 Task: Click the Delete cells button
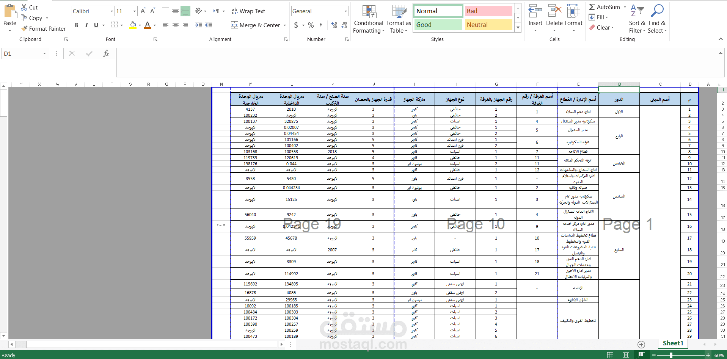coord(554,18)
